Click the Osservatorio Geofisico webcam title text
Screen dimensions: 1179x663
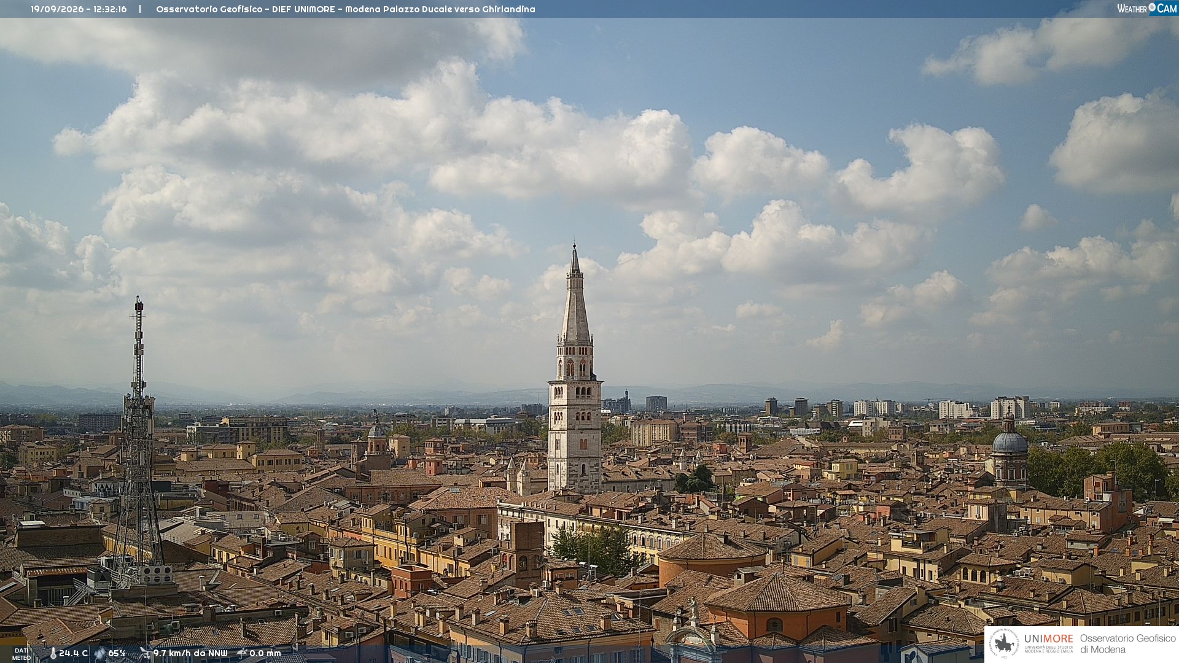tap(345, 9)
